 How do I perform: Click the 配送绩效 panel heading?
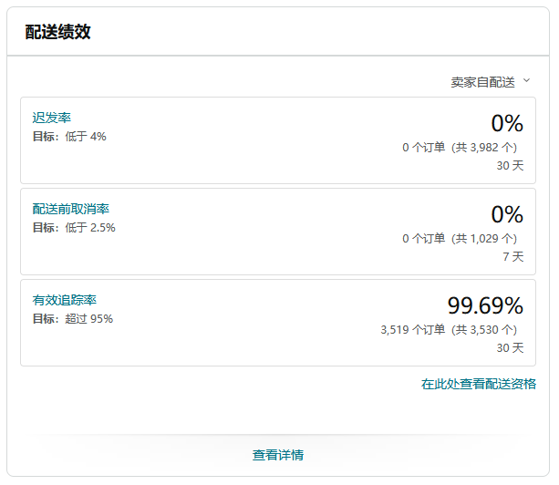58,32
